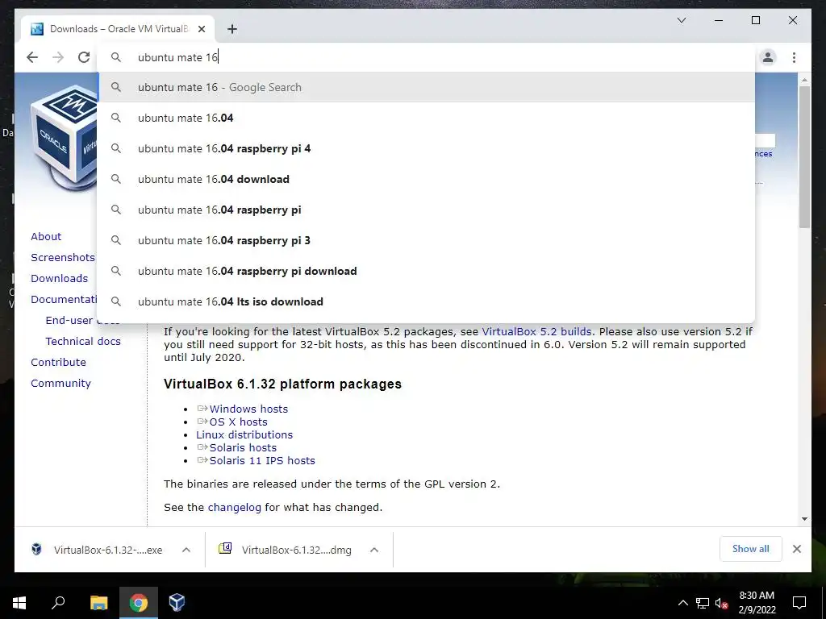The width and height of the screenshot is (826, 619).
Task: Click the muted volume tray icon
Action: coord(721,603)
